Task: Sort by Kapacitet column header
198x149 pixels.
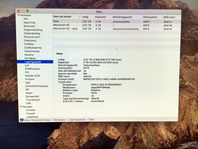Action: click(101, 17)
